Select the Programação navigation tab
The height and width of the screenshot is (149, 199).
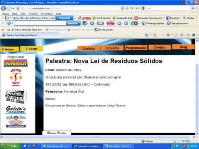coord(136,47)
